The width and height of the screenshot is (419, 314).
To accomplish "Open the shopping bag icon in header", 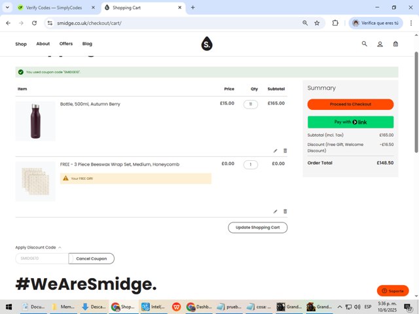I will (x=395, y=44).
